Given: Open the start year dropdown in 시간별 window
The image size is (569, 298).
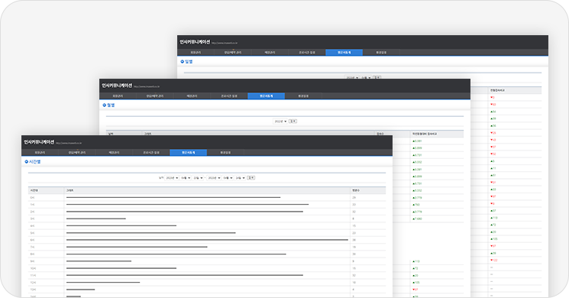Looking at the screenshot, I should pyautogui.click(x=172, y=178).
